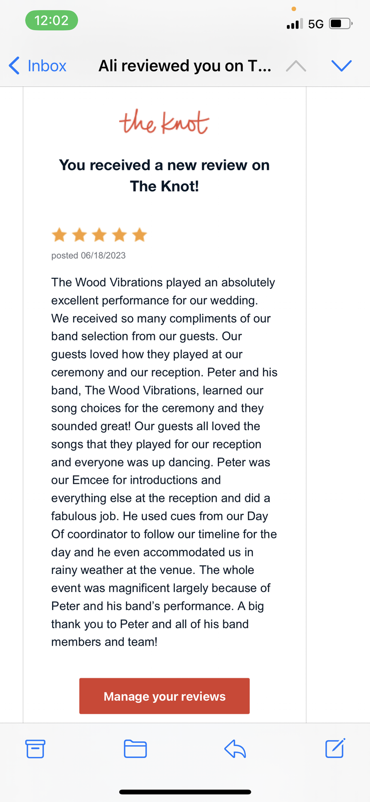Open the move-to-folder icon
Screen dimensions: 370x802
pos(135,749)
